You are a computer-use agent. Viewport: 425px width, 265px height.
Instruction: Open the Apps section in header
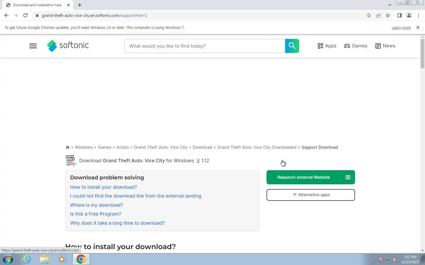[x=327, y=46]
